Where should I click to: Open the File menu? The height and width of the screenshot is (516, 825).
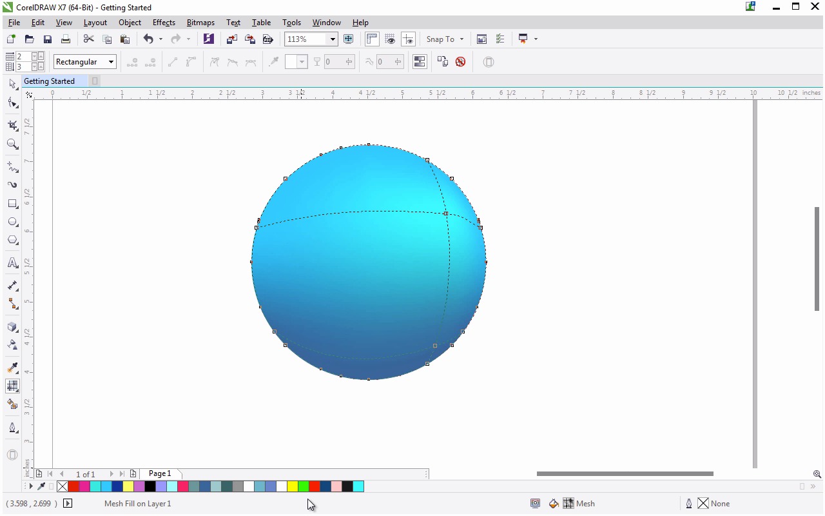click(14, 23)
